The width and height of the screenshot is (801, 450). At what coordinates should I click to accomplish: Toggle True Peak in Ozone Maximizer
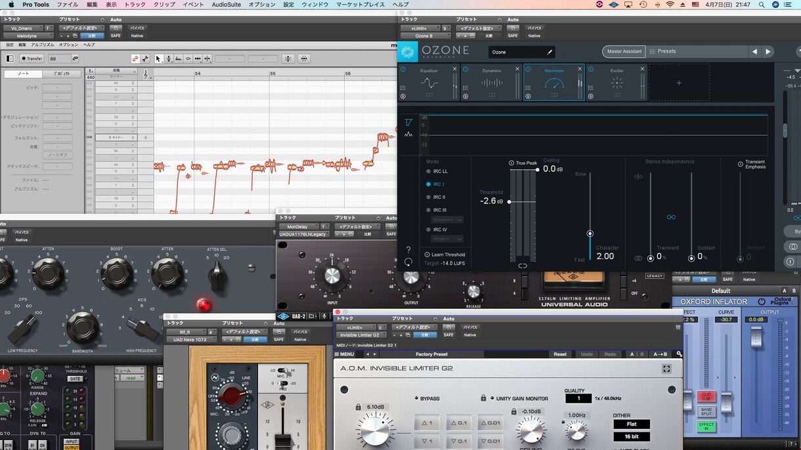pos(523,163)
